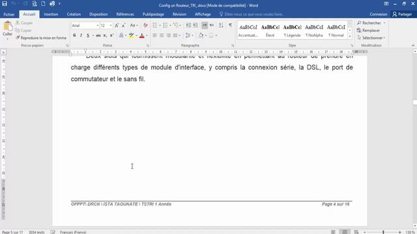
Task: Open the font size 12 dropdown
Action: click(x=111, y=25)
